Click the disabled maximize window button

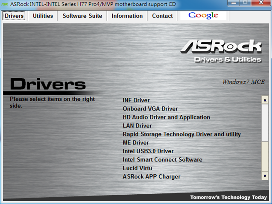point(245,3)
